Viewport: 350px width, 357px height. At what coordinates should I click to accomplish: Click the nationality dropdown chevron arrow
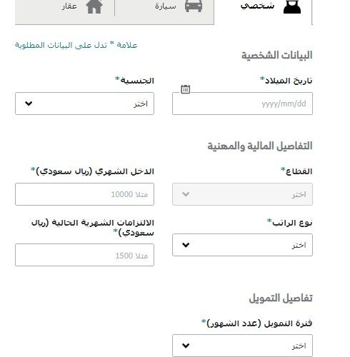[29, 104]
